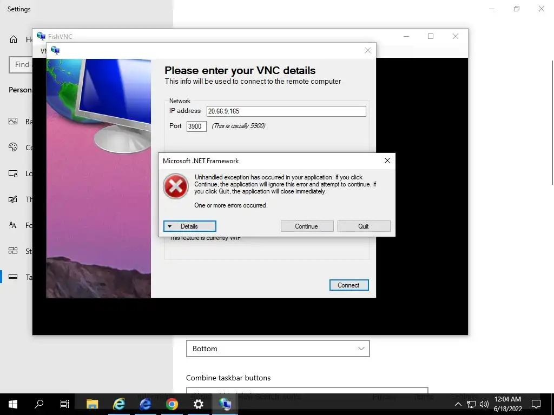The width and height of the screenshot is (554, 415).
Task: Click Quit in the error dialog
Action: 364,226
